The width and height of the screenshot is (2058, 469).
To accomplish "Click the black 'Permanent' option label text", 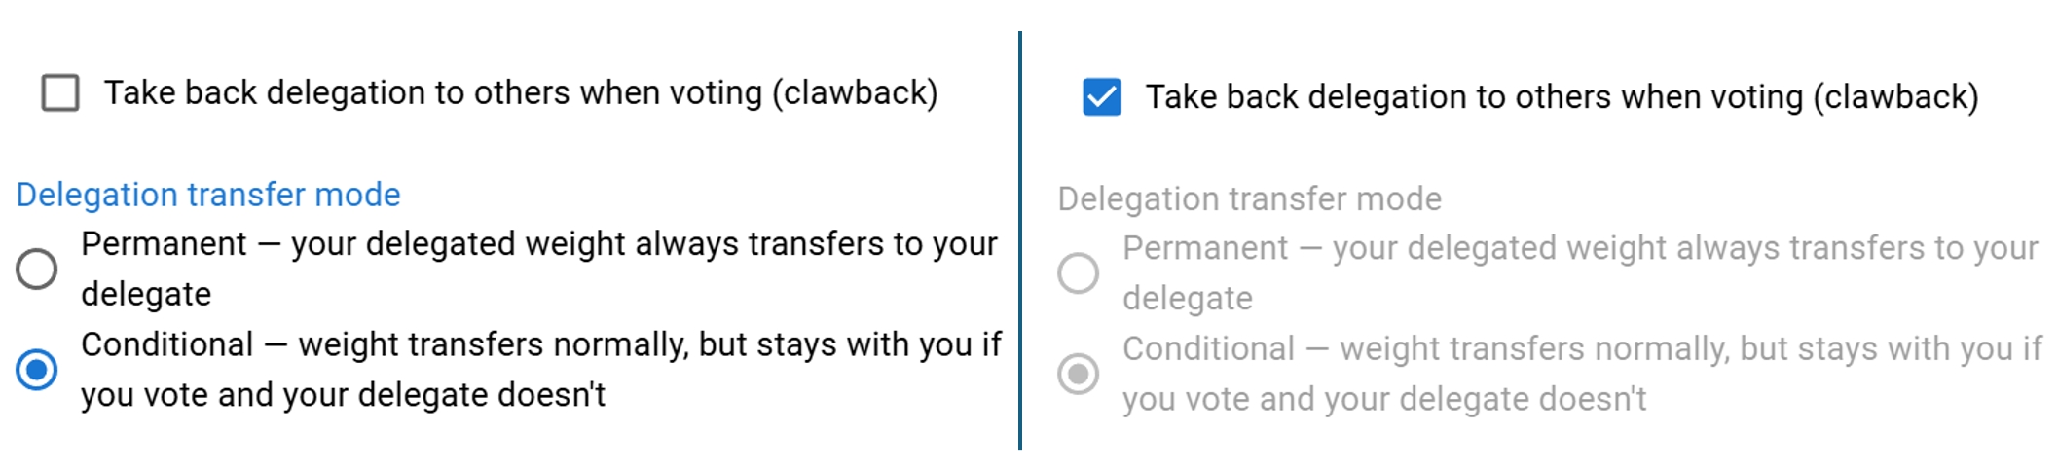I will (x=164, y=243).
